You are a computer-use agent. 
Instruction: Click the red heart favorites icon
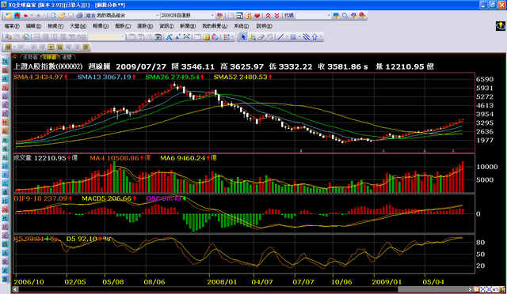[x=257, y=15]
